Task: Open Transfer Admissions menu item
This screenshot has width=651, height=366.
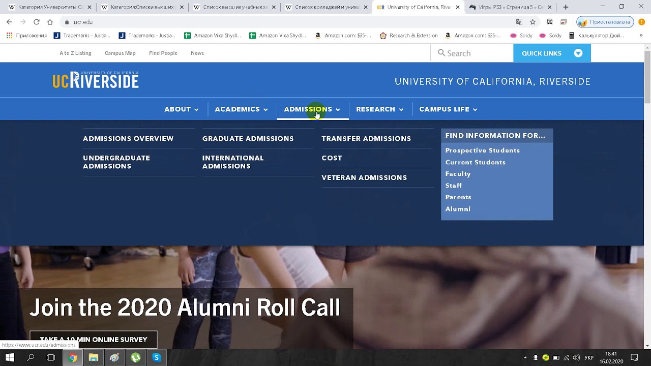Action: (366, 138)
